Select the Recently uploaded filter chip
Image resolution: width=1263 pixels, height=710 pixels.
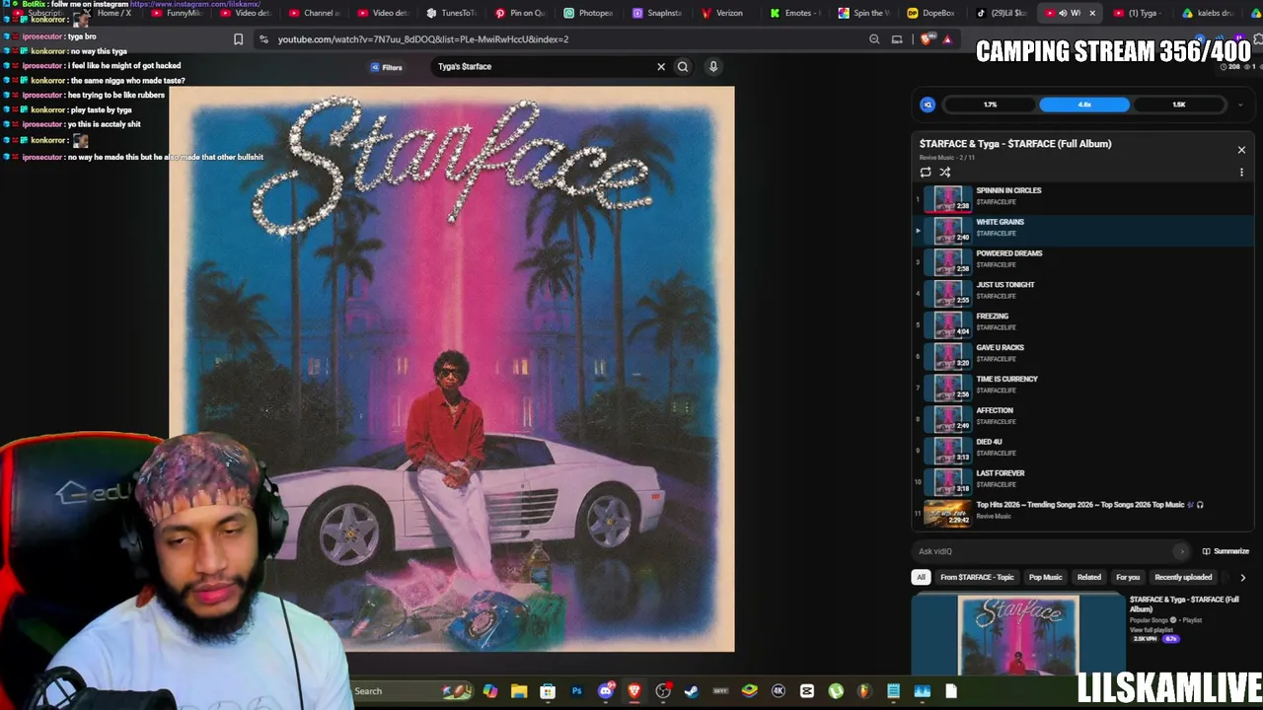[1183, 578]
